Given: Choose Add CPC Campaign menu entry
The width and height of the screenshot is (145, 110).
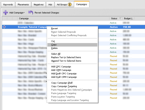Looking at the screenshot, I should click(72, 67).
